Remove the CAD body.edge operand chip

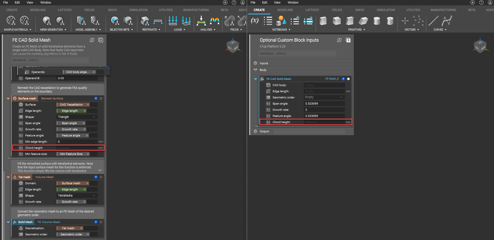pyautogui.click(x=94, y=72)
